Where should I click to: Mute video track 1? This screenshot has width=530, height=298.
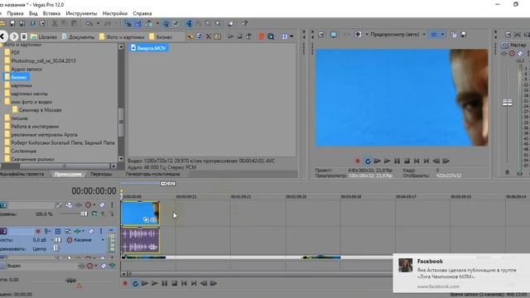point(102,204)
